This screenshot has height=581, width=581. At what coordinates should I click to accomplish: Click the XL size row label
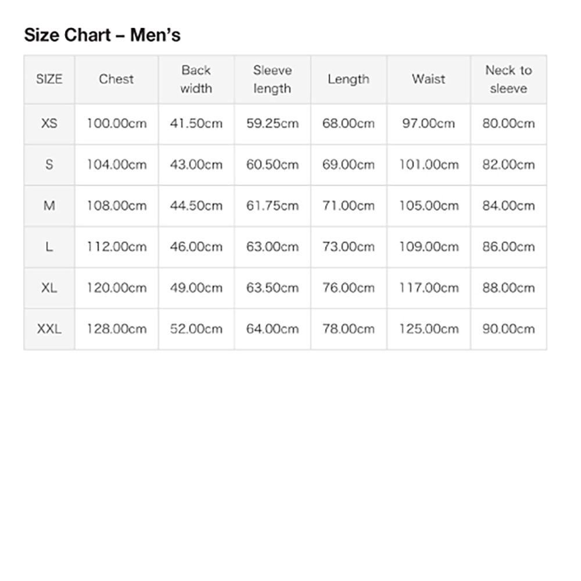[49, 288]
